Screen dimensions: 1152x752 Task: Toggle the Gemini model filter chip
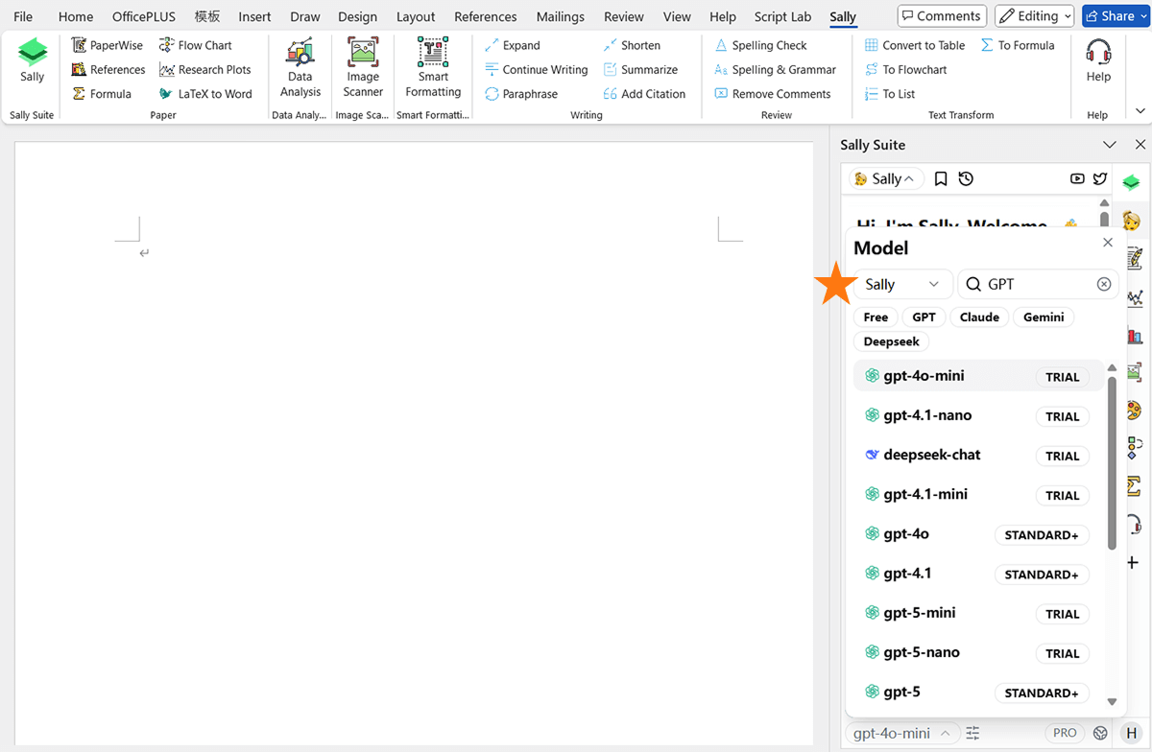(1044, 317)
